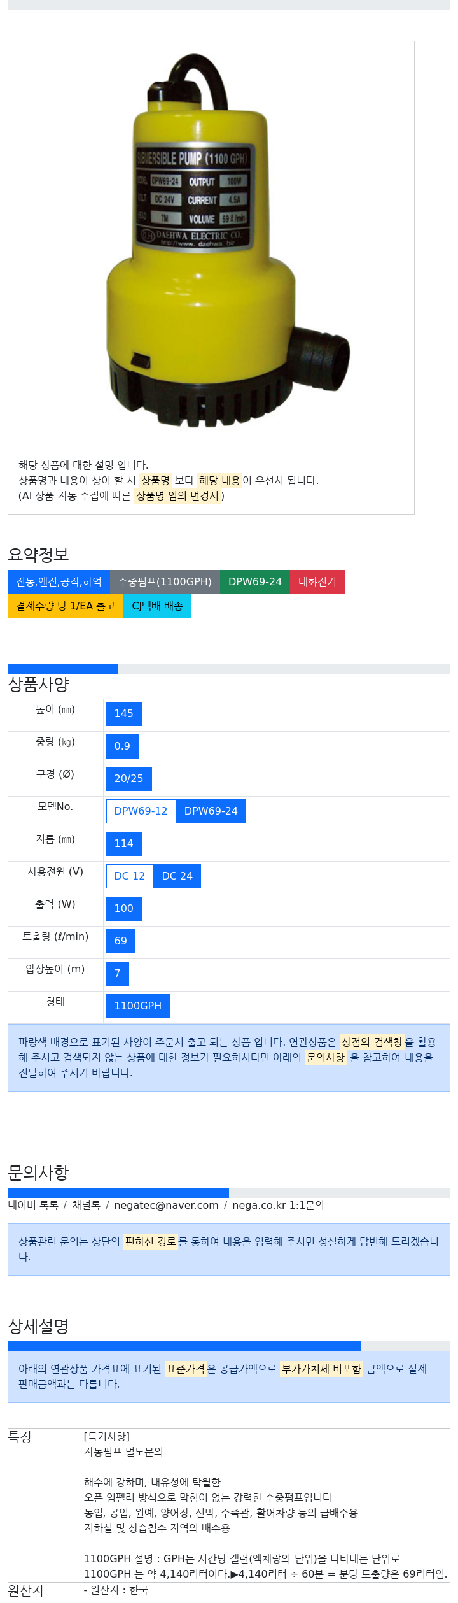
Task: Select the DPW69-24 model option
Action: 211,811
